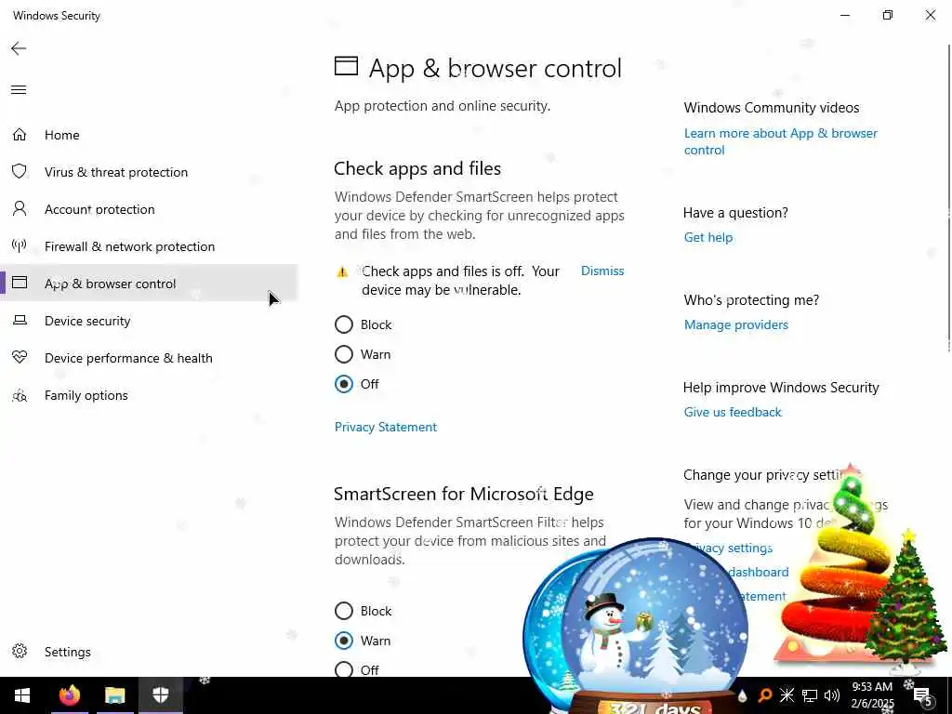Click the Device security laptop icon

[x=20, y=320]
